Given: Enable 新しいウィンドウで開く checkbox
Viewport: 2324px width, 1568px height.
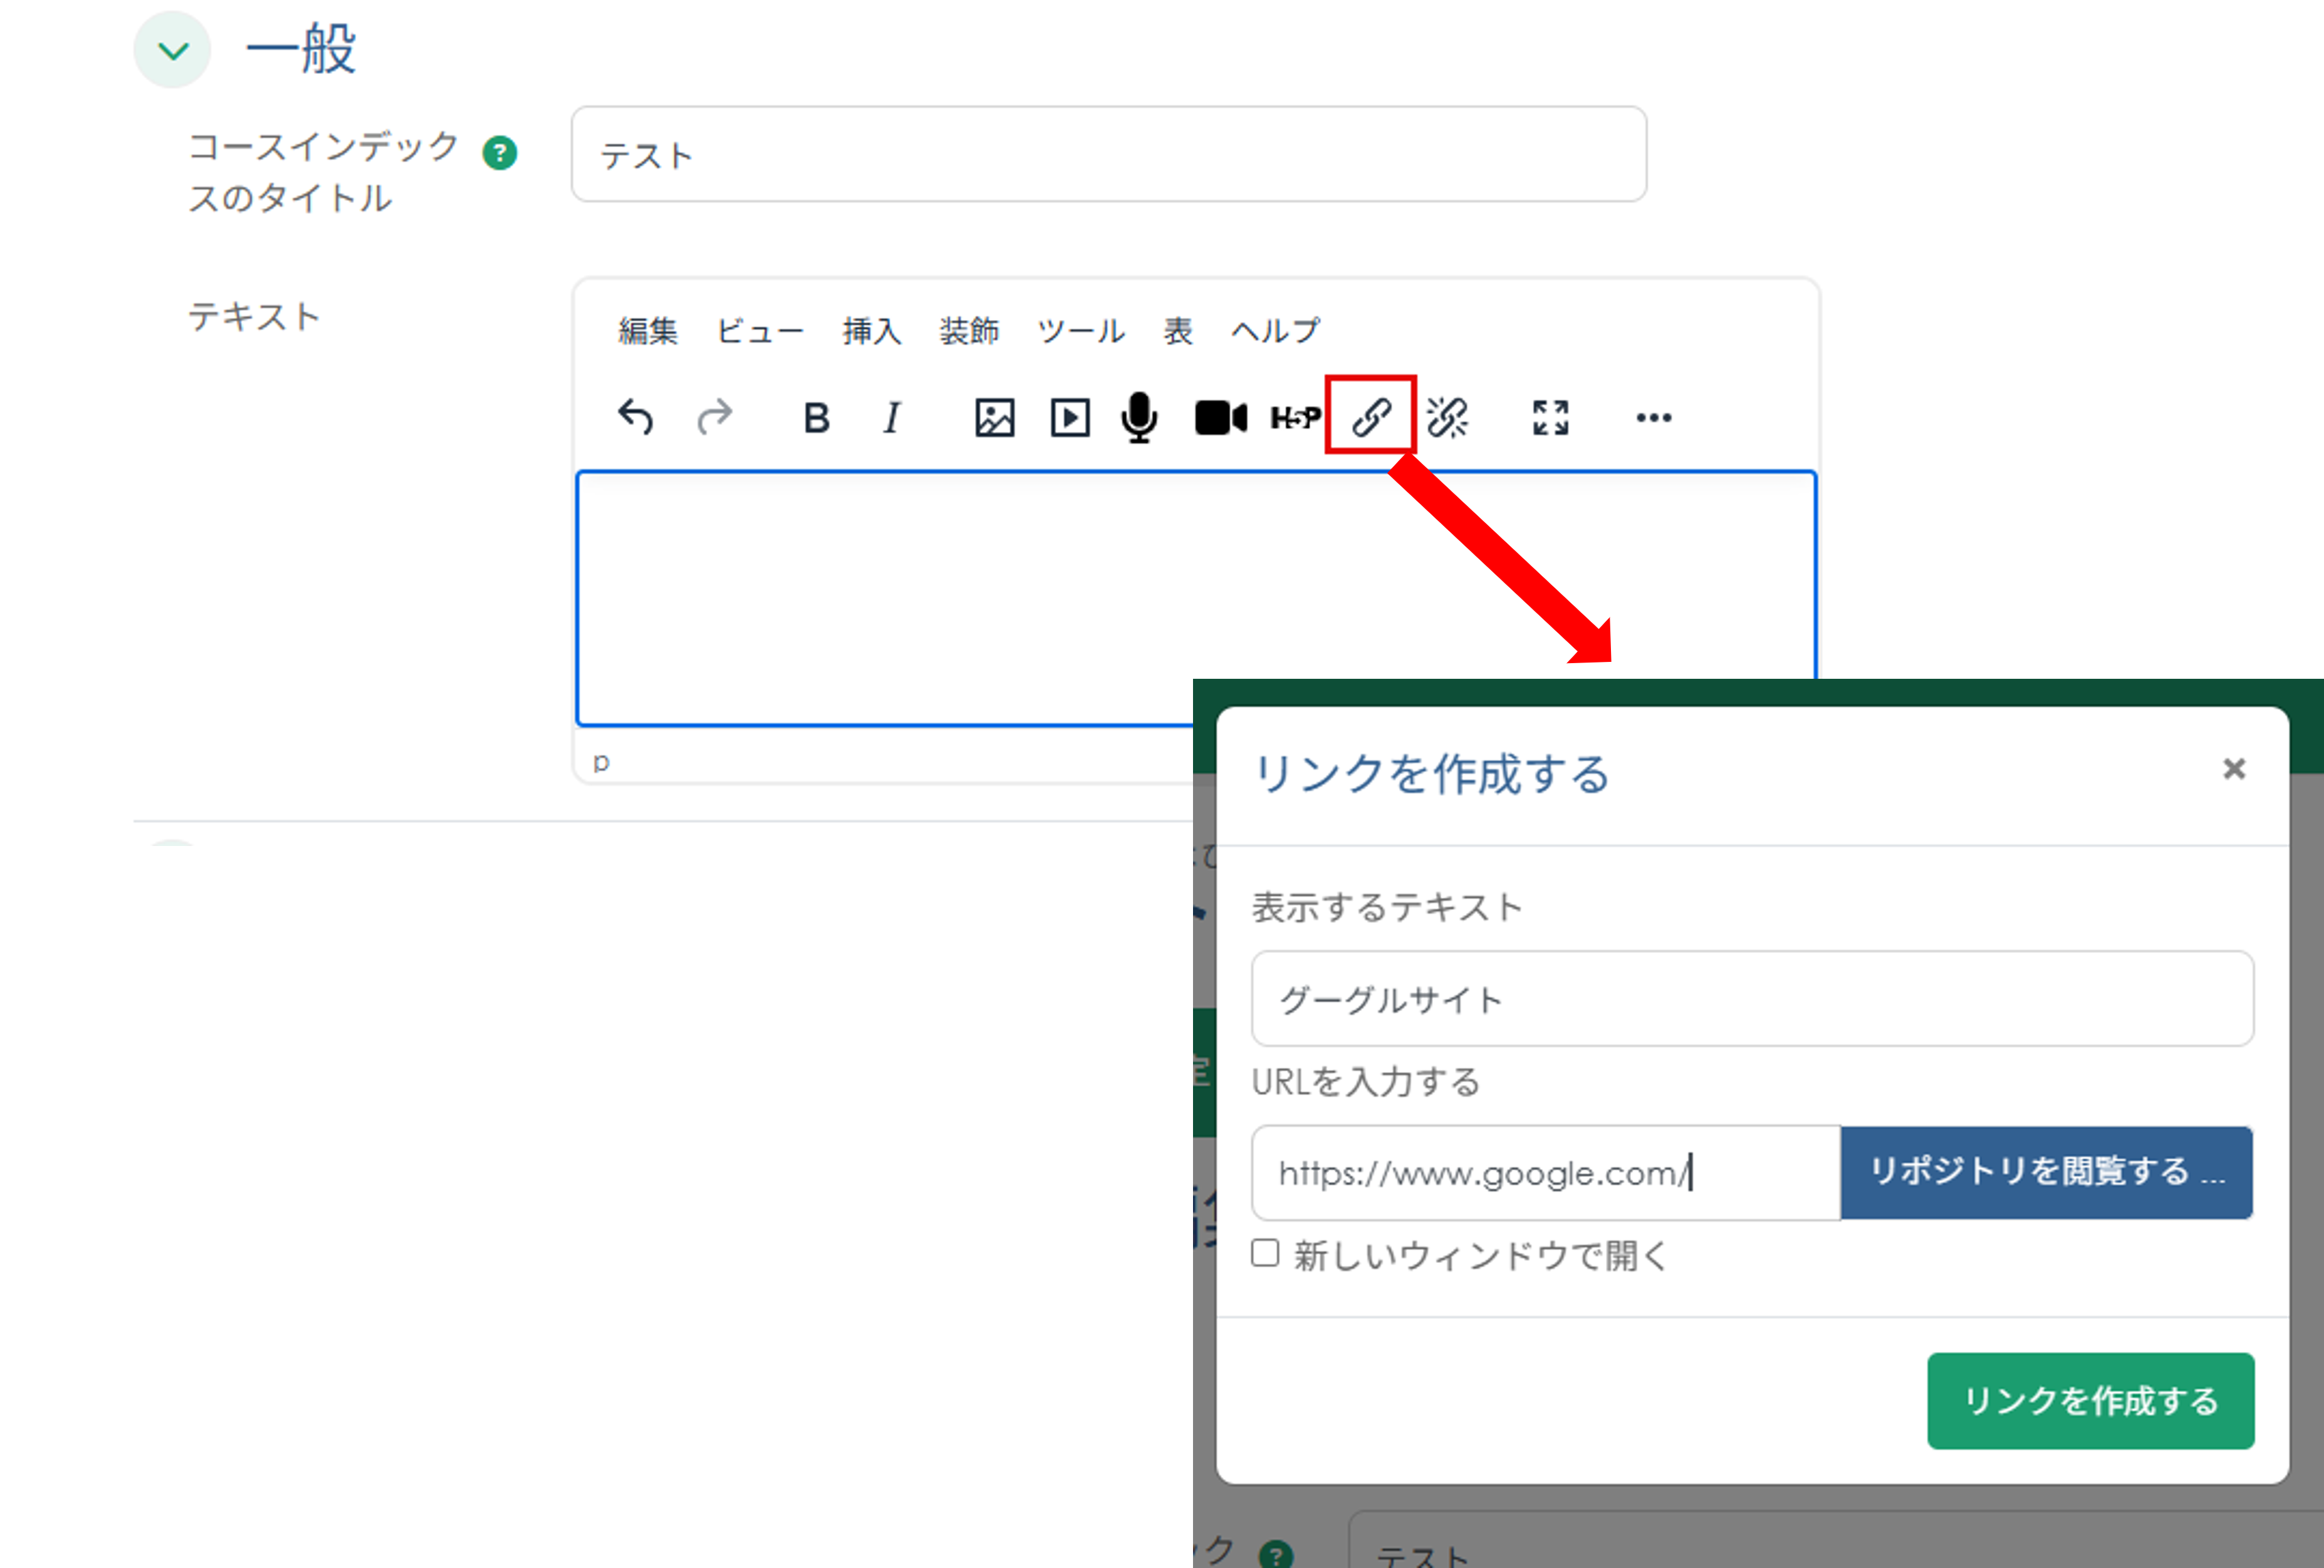Looking at the screenshot, I should click(x=1265, y=1254).
